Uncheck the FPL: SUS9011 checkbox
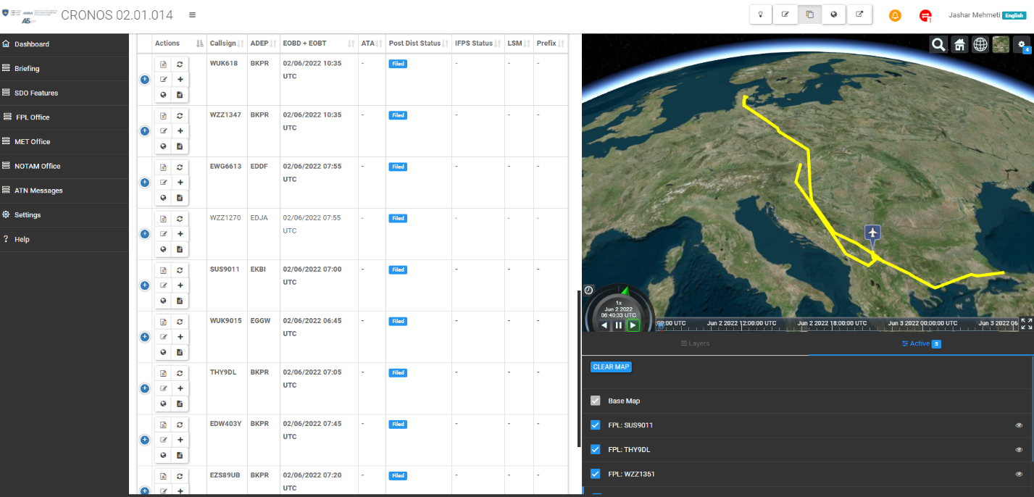The width and height of the screenshot is (1034, 497). 596,425
